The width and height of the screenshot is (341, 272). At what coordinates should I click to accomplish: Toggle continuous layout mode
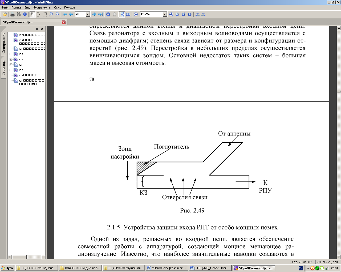click(122, 14)
